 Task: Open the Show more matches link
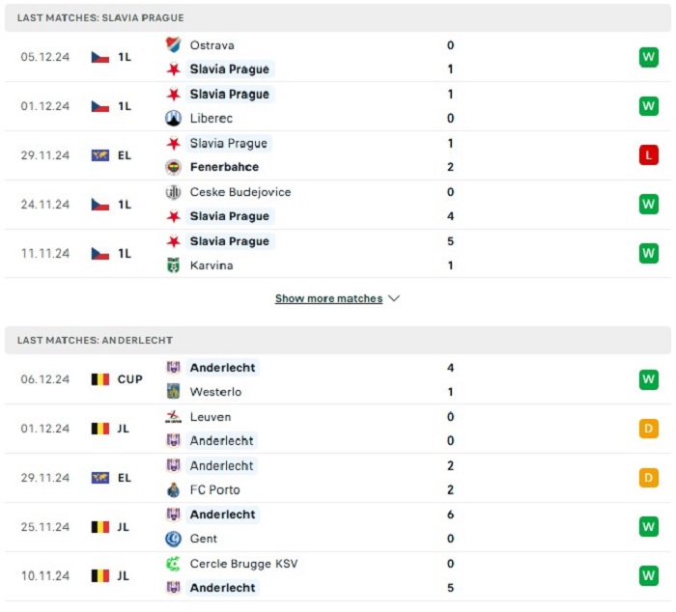(x=328, y=298)
